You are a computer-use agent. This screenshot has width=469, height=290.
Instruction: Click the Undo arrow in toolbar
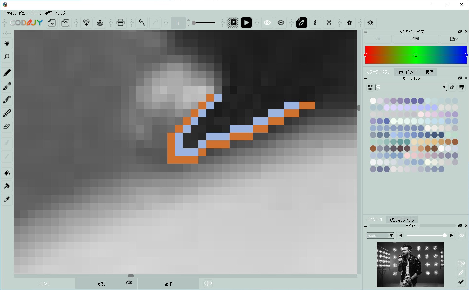(x=142, y=23)
